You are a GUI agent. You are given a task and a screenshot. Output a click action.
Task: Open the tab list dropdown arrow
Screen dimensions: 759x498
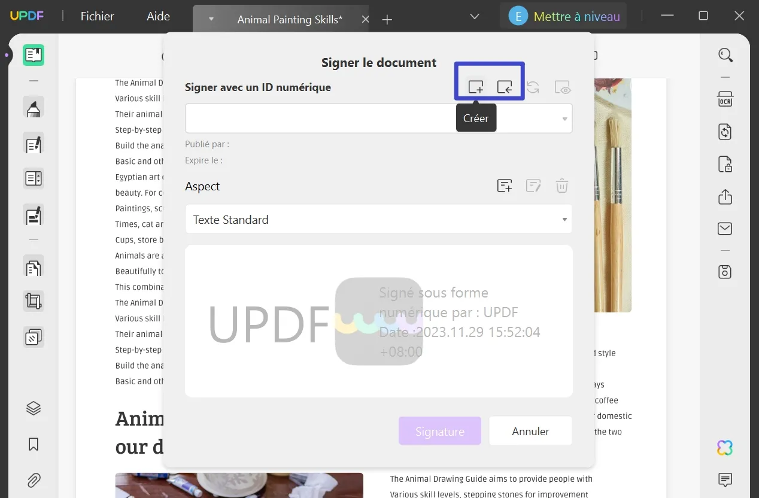click(211, 19)
